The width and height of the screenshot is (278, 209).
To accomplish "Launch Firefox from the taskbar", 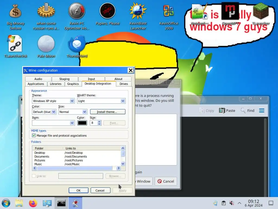I will click(x=33, y=203).
